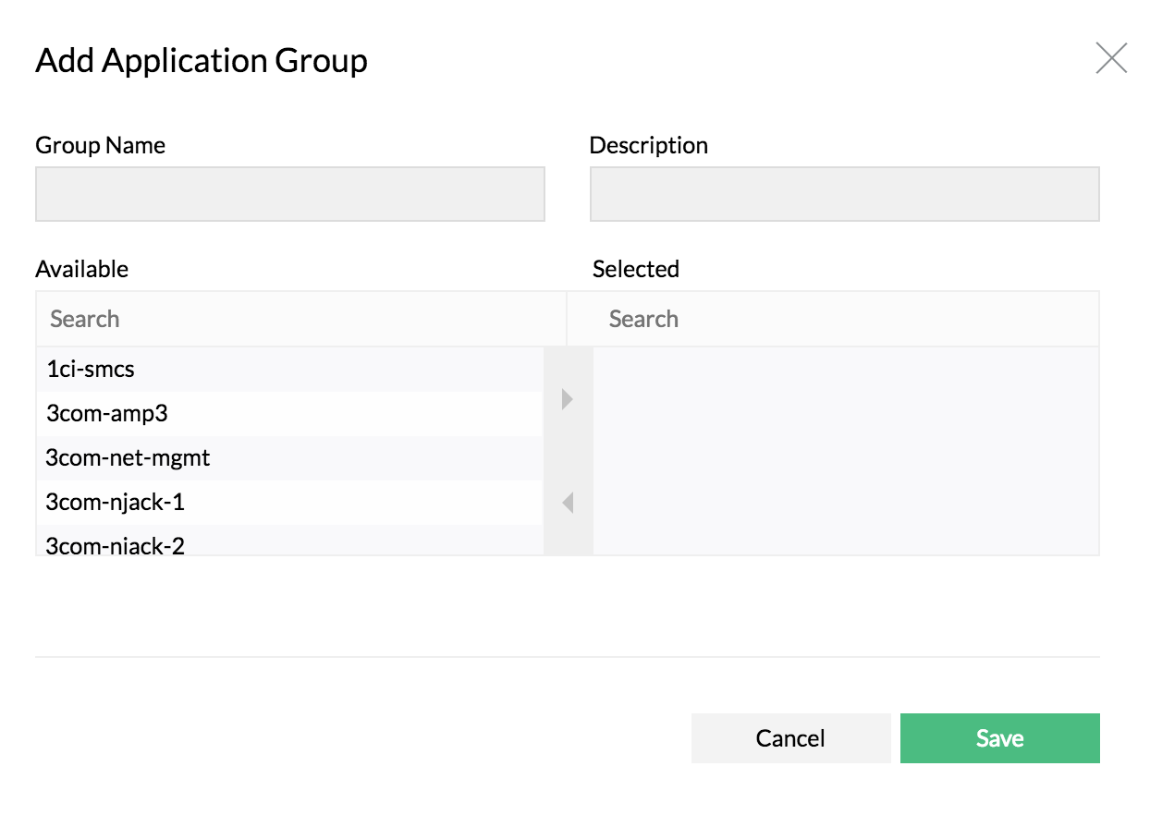Image resolution: width=1150 pixels, height=815 pixels.
Task: Click the left arrow to remove items
Action: pos(567,502)
